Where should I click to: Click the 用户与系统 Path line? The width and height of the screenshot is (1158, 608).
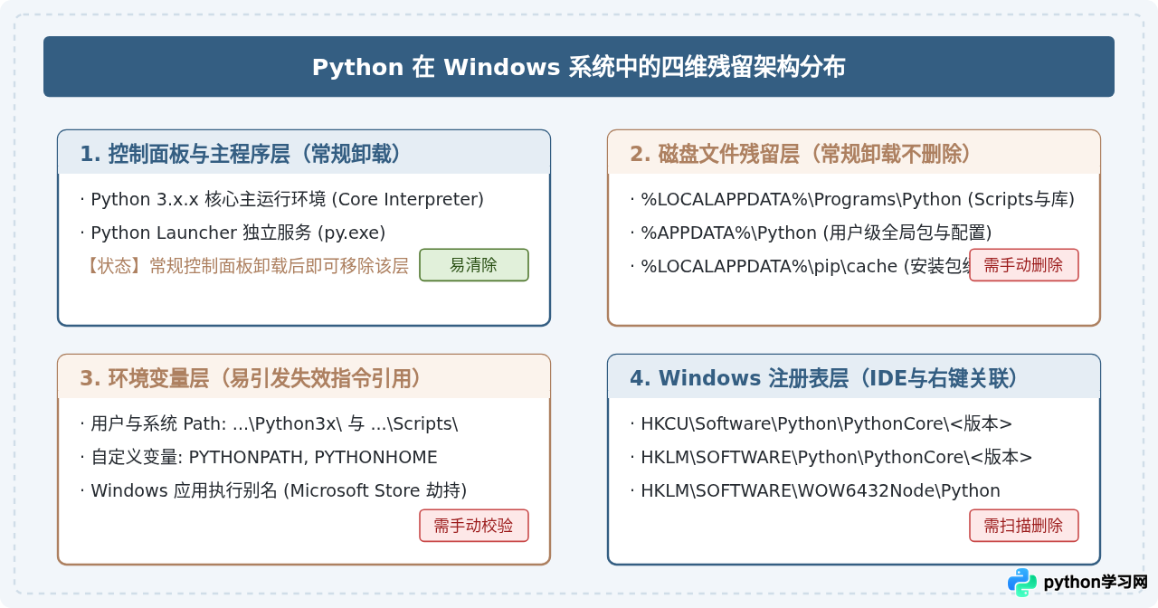[x=270, y=423]
